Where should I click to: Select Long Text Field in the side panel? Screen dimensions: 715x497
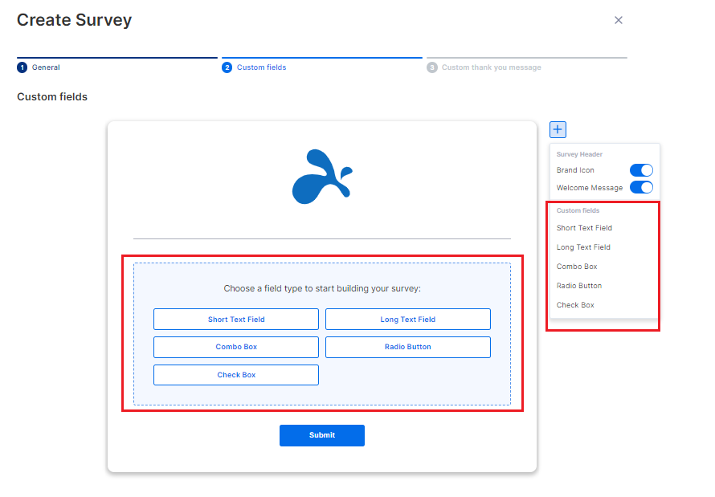coord(582,246)
